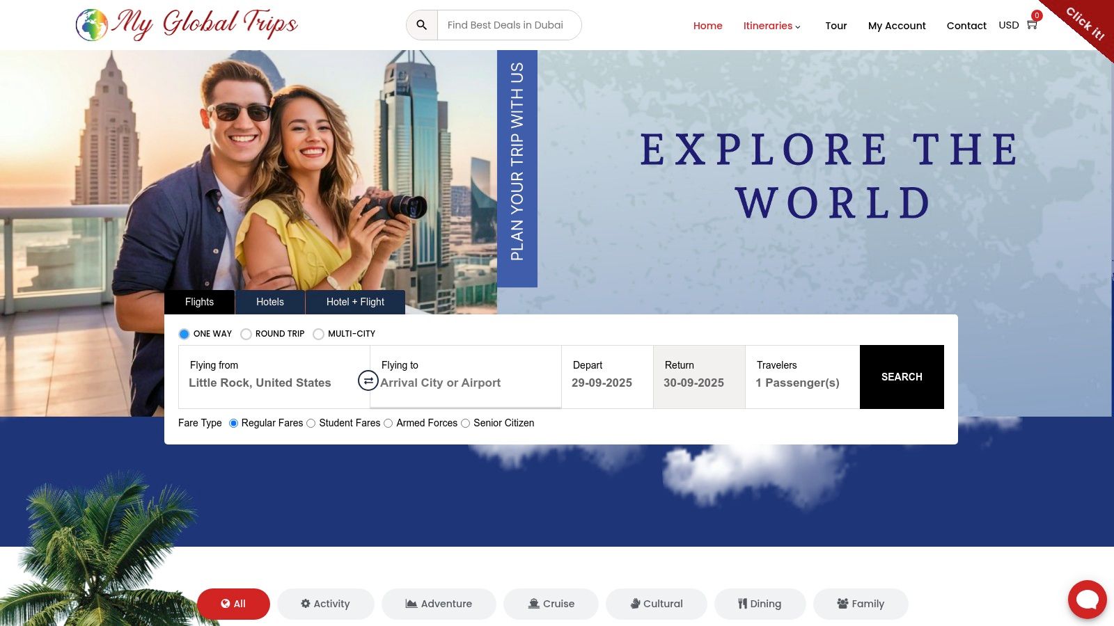The width and height of the screenshot is (1114, 626).
Task: Choose Senior Citizen fare type
Action: (466, 423)
